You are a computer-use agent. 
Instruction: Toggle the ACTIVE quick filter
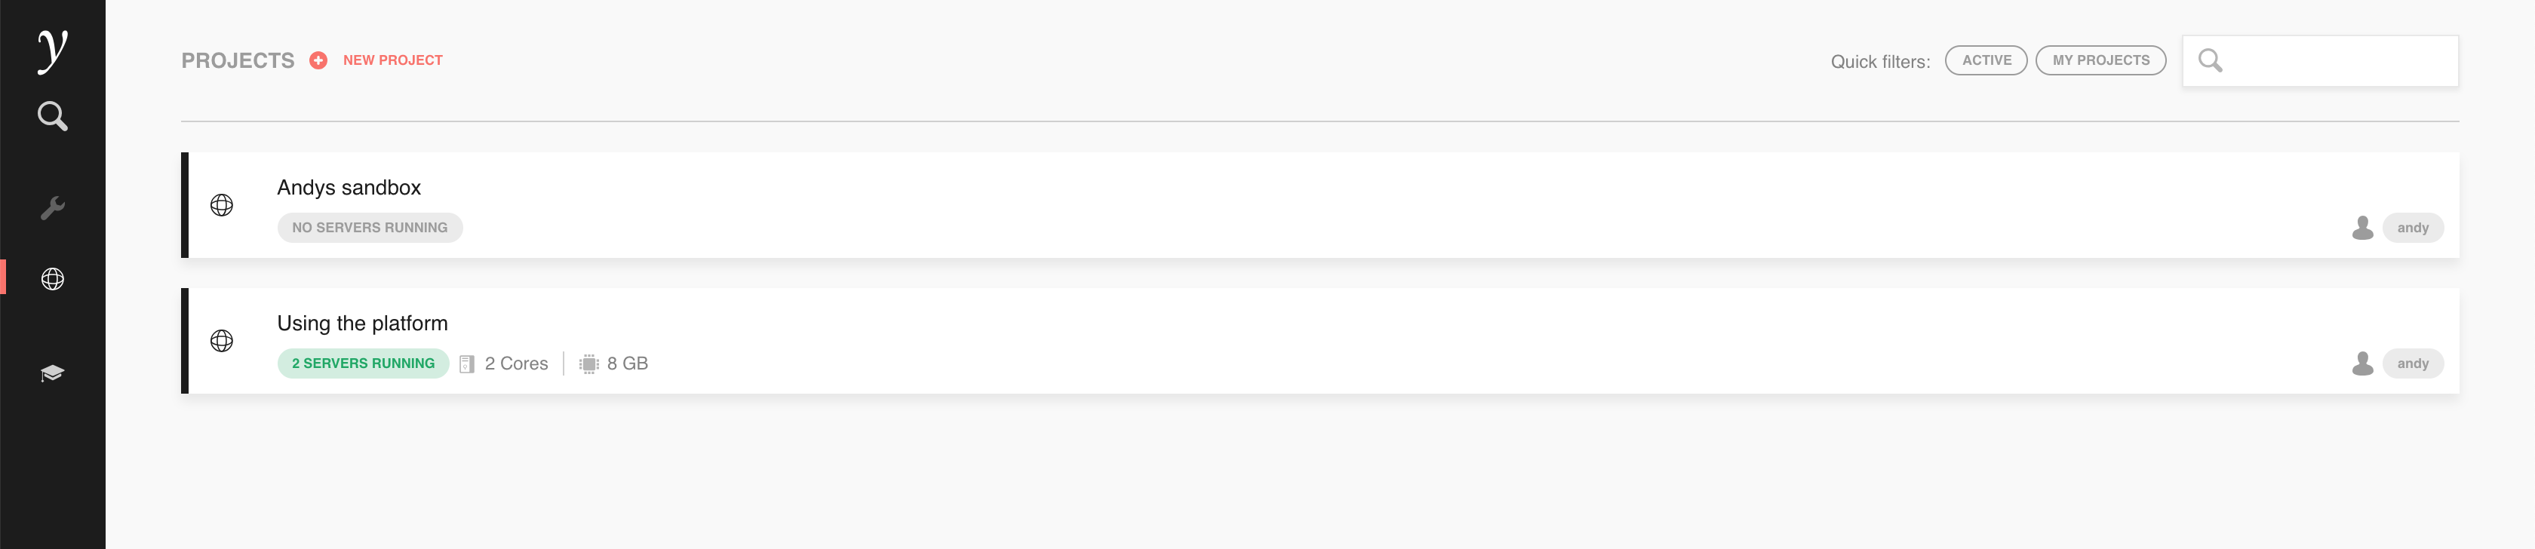click(x=1986, y=61)
